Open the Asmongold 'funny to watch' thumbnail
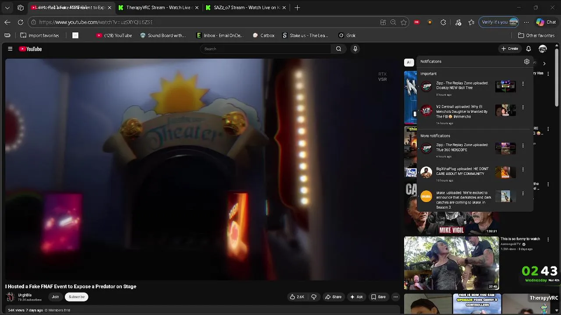The height and width of the screenshot is (315, 561). point(451,263)
